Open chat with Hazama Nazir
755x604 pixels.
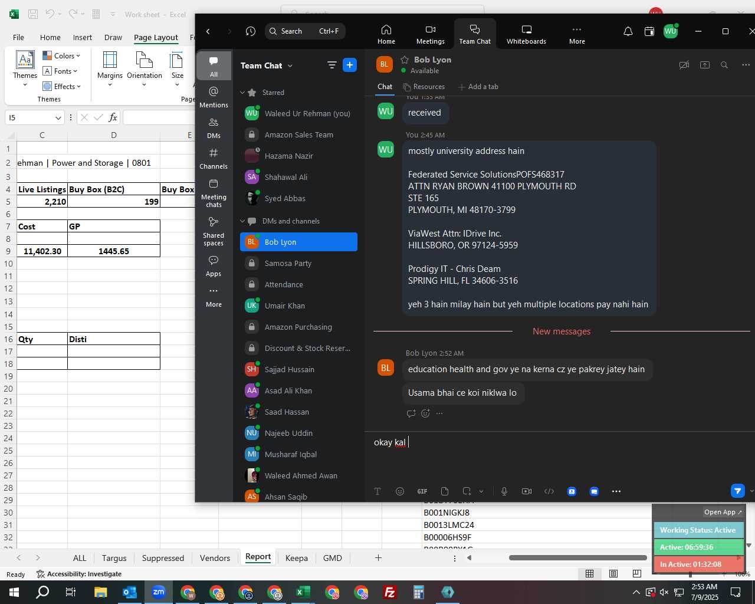coord(298,156)
